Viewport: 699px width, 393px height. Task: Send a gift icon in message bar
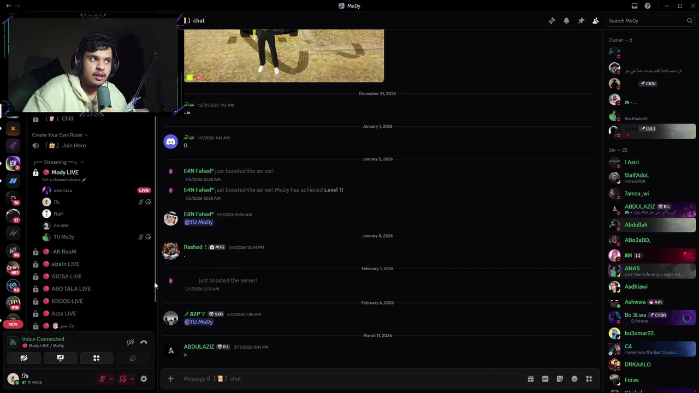coord(530,379)
